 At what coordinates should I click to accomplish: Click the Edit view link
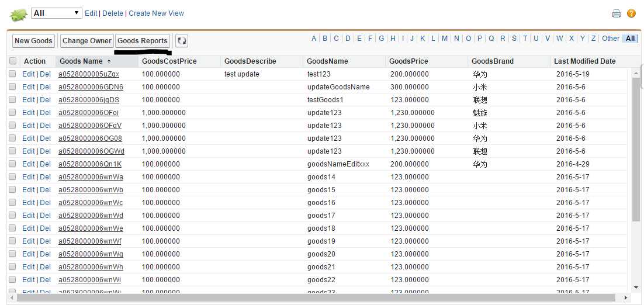click(x=91, y=13)
